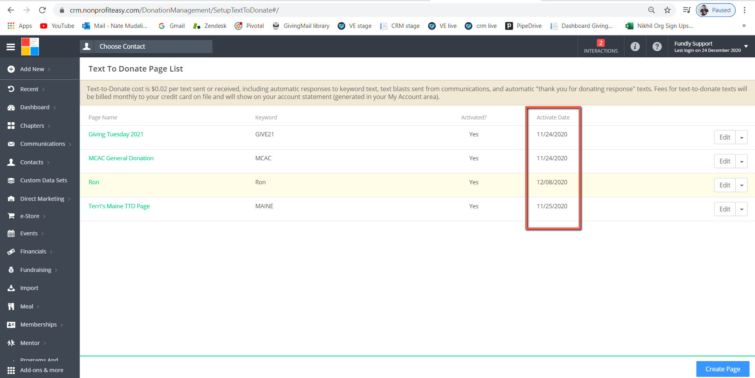This screenshot has width=755, height=378.
Task: Click Edit button for Giving Tuesday 2021
Action: [x=725, y=138]
